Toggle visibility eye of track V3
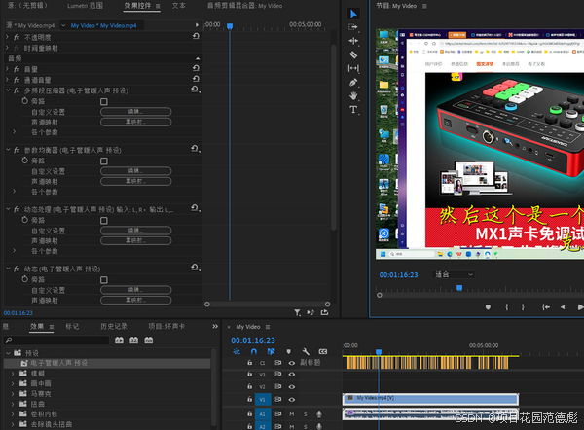This screenshot has width=584, height=430. click(292, 375)
